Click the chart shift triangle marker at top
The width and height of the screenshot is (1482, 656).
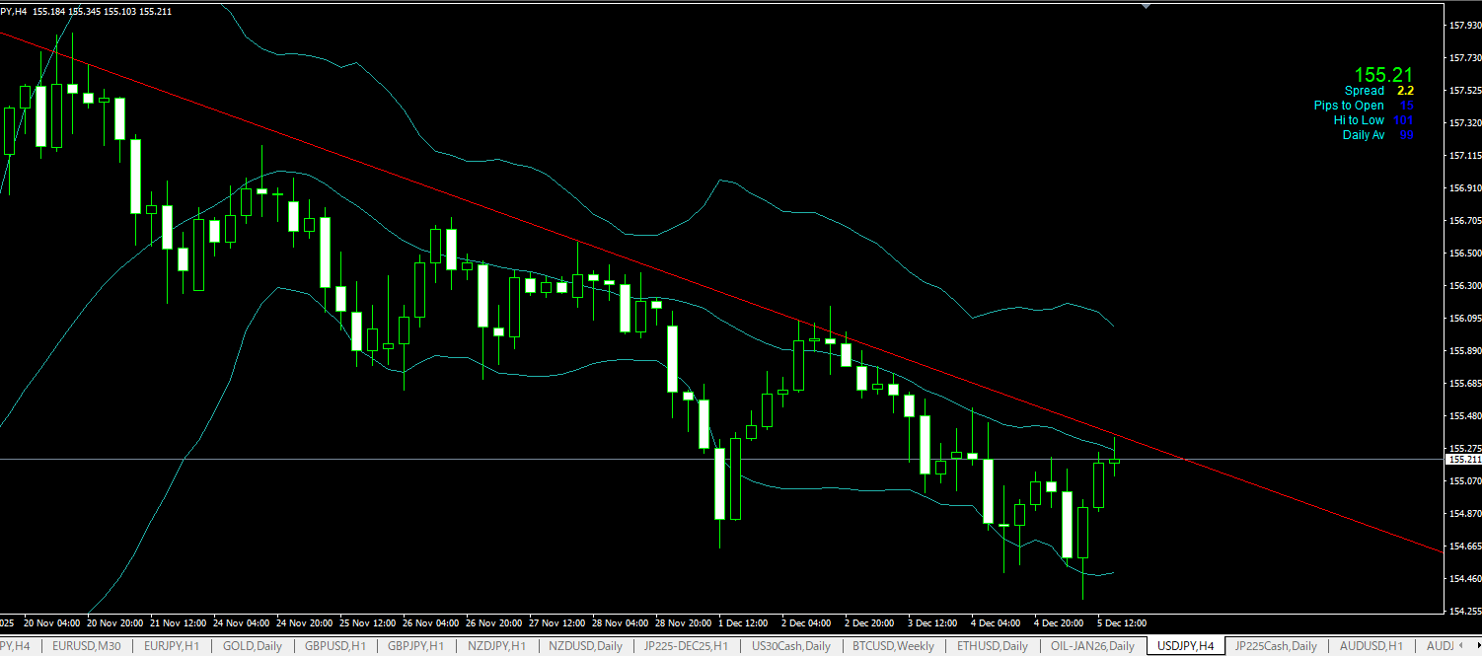[x=1146, y=5]
